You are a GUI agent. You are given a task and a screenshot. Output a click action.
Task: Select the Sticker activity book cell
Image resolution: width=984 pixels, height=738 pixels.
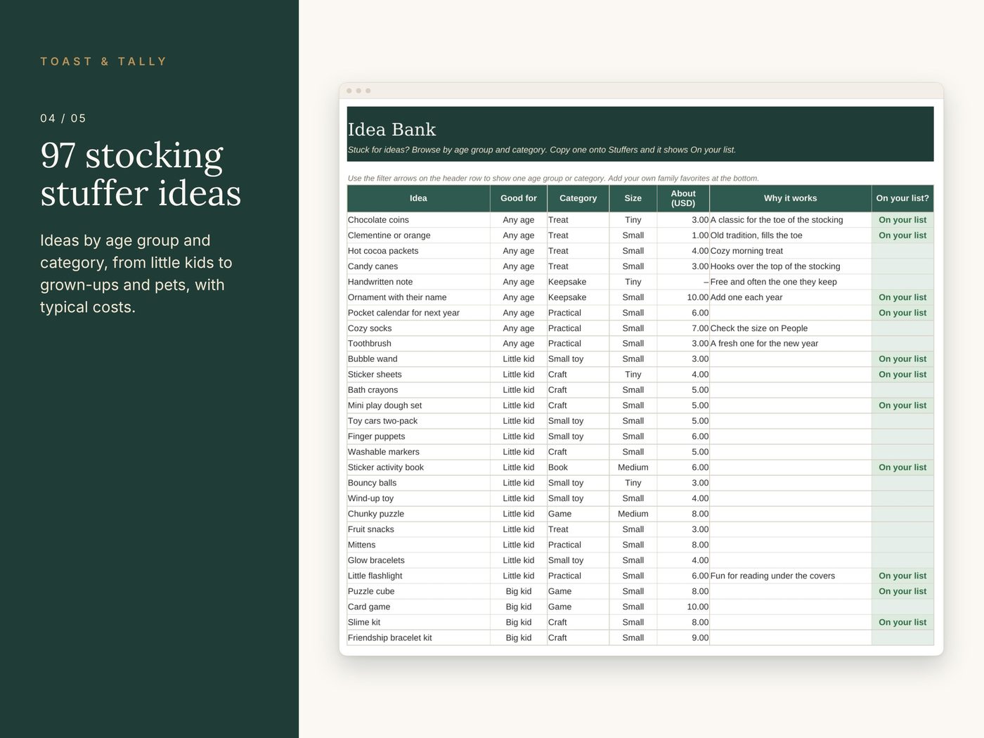(x=418, y=467)
